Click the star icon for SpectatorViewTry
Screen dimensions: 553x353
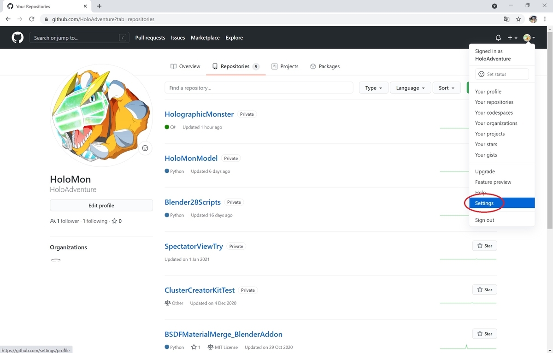click(480, 246)
